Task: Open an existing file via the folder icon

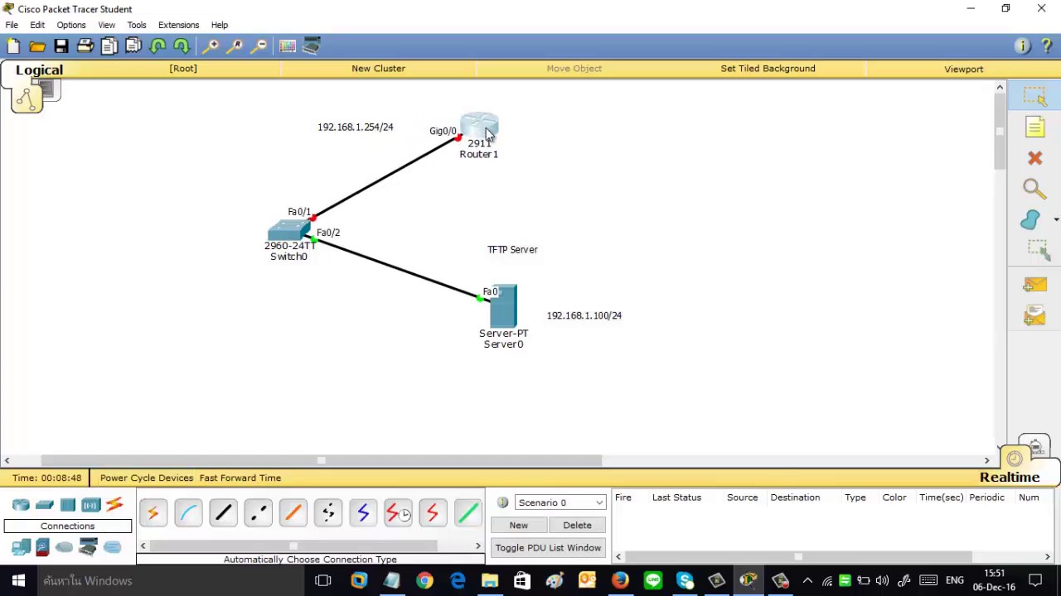Action: [x=37, y=46]
